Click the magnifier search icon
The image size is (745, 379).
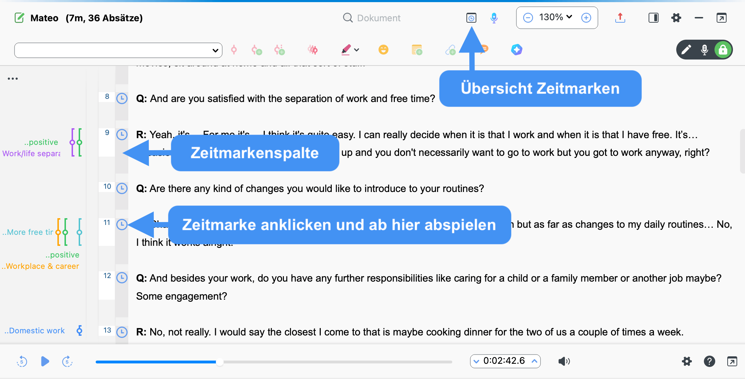point(348,18)
